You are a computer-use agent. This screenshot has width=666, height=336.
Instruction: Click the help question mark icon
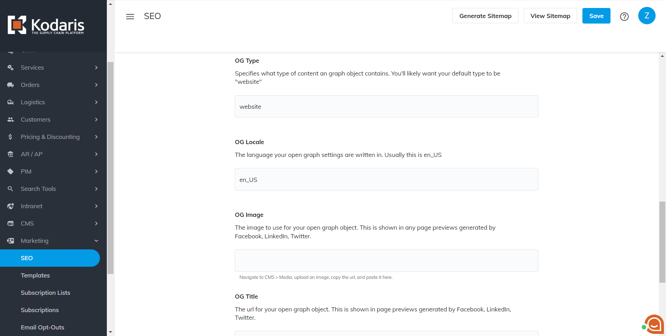[624, 16]
